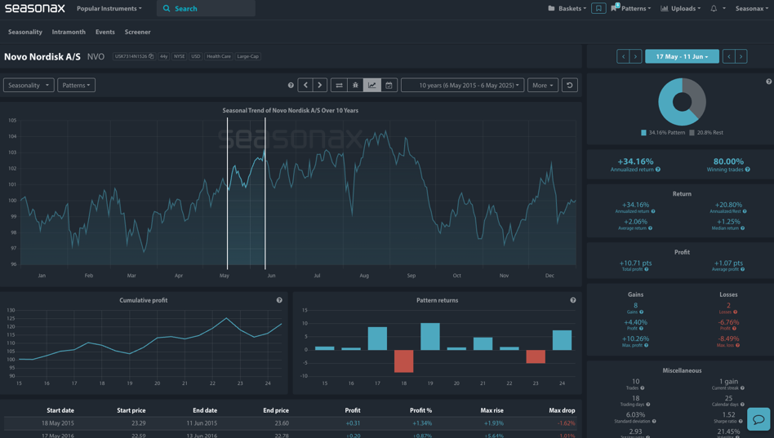Open the Baskets menu
Image resolution: width=774 pixels, height=438 pixels.
pos(567,8)
